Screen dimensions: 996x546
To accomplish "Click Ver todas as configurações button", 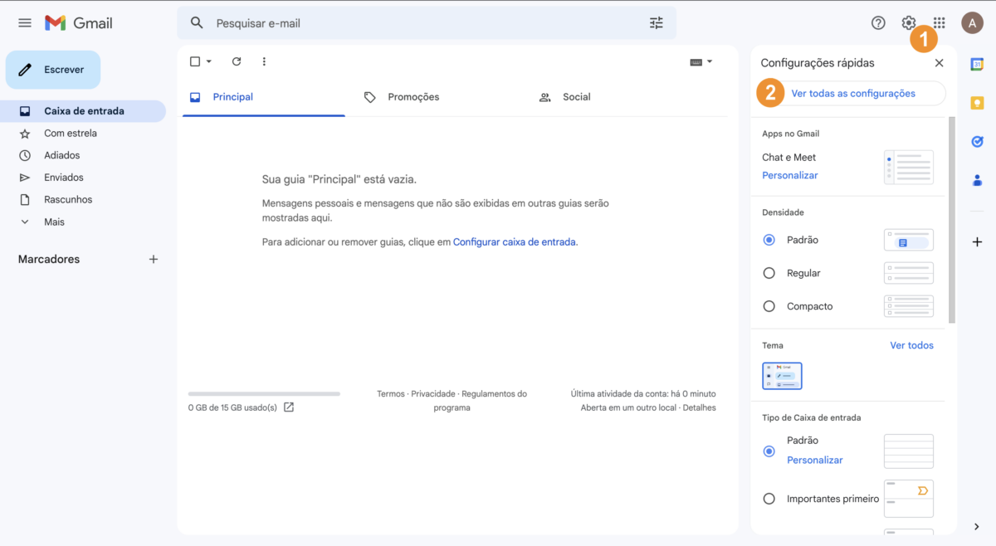I will pos(852,94).
